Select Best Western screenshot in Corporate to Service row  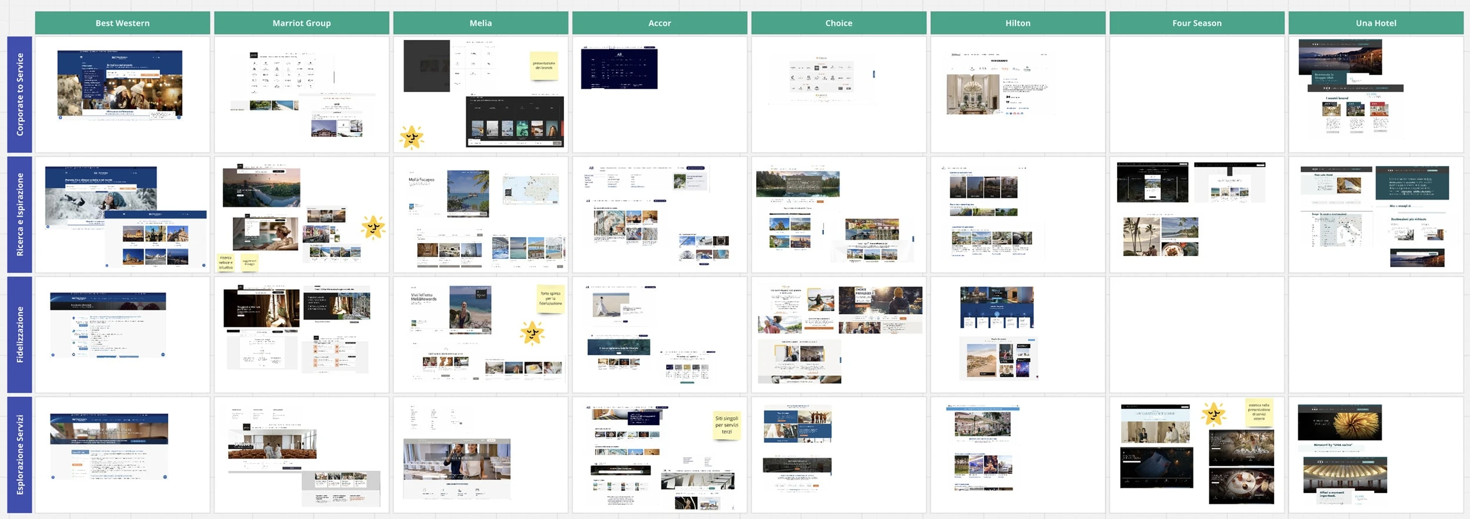coord(120,85)
